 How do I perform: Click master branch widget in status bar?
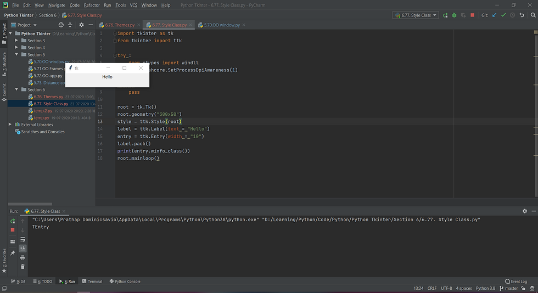[x=509, y=288]
